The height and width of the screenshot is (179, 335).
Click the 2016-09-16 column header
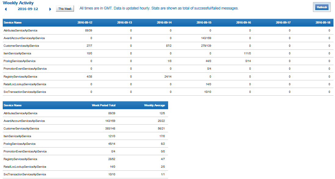pyautogui.click(x=244, y=22)
